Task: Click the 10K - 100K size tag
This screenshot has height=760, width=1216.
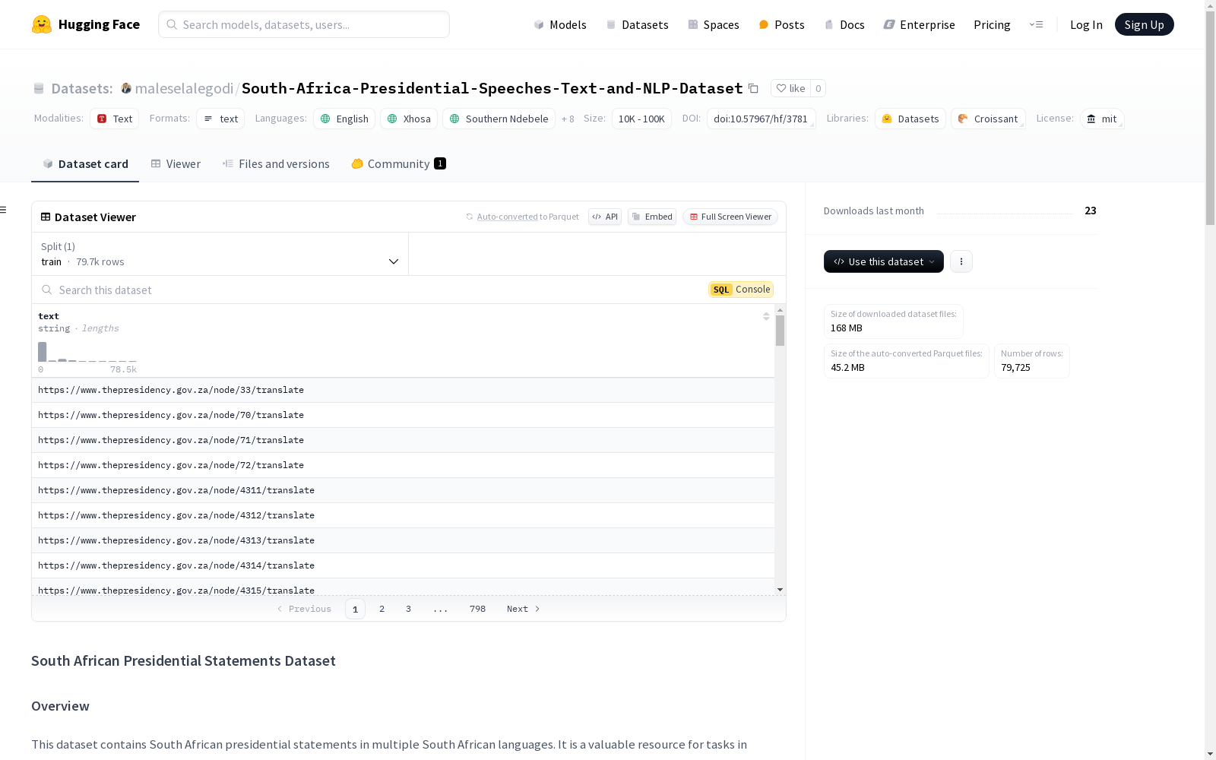Action: (641, 119)
